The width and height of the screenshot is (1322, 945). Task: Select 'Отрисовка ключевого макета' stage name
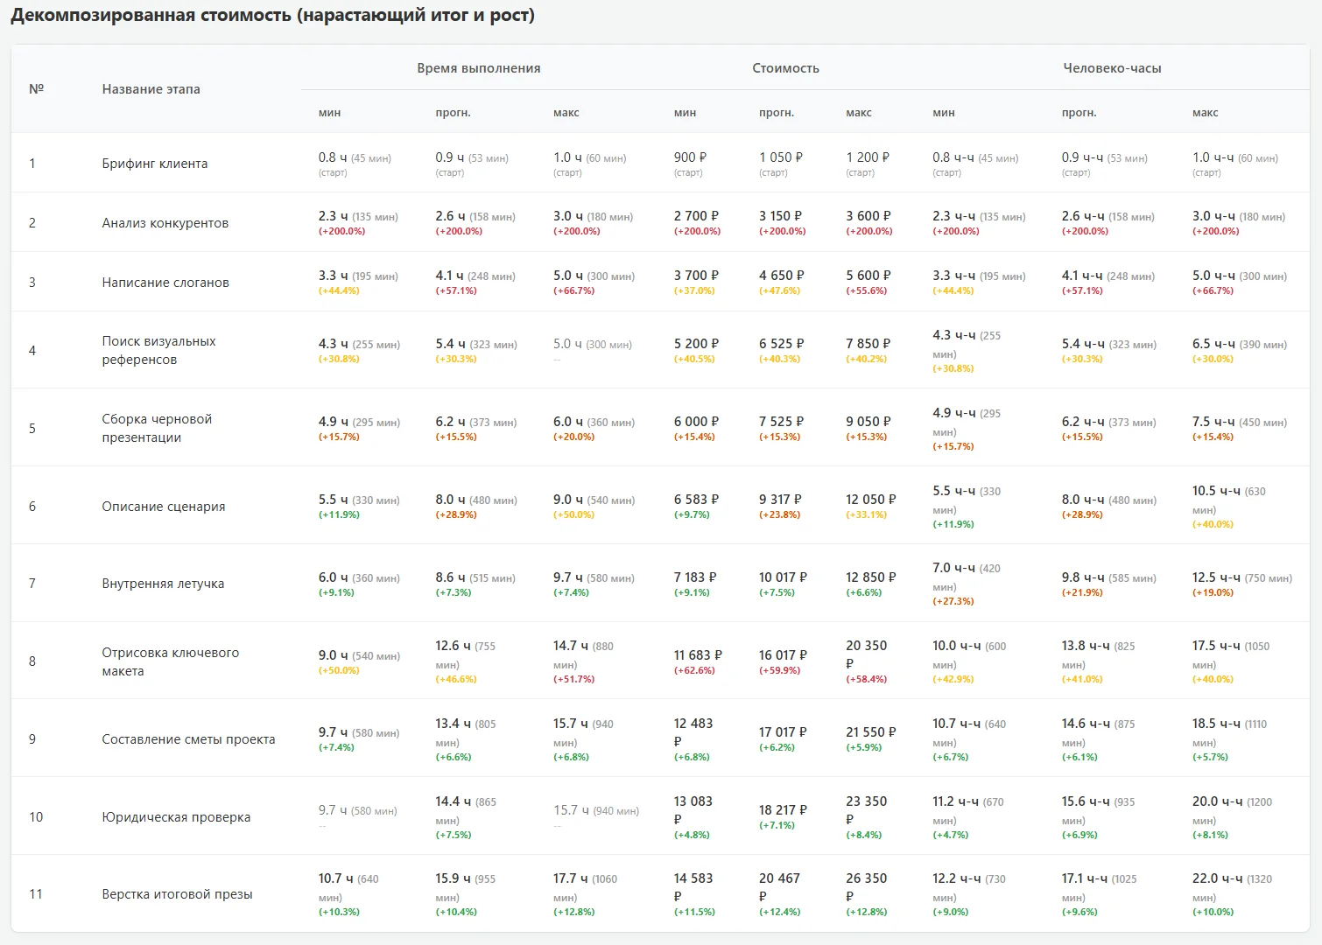tap(170, 661)
